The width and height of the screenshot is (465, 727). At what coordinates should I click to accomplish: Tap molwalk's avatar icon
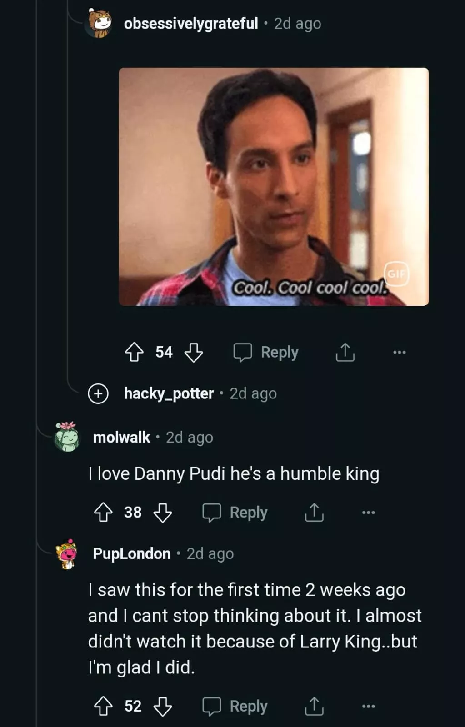coord(67,437)
